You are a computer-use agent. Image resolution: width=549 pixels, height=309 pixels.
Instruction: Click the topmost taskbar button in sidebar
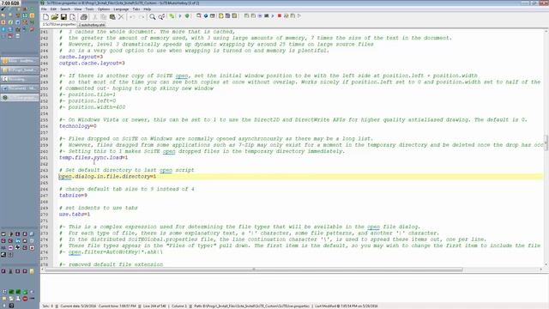pyautogui.click(x=20, y=61)
